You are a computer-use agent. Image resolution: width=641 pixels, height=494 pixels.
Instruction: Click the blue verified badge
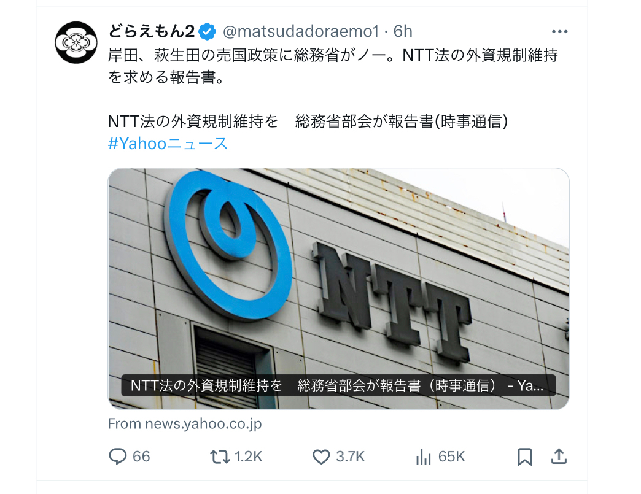[x=208, y=31]
